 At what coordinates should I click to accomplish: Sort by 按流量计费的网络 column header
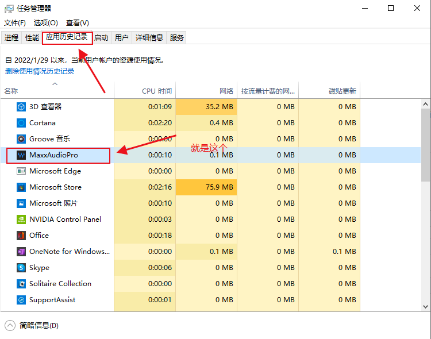click(268, 90)
